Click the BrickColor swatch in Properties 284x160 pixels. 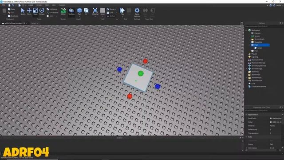(271, 119)
